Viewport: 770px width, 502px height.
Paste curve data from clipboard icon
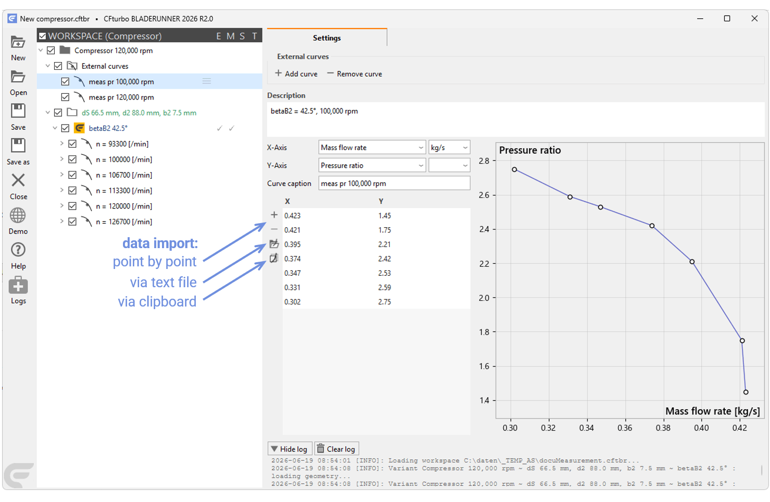pyautogui.click(x=274, y=258)
